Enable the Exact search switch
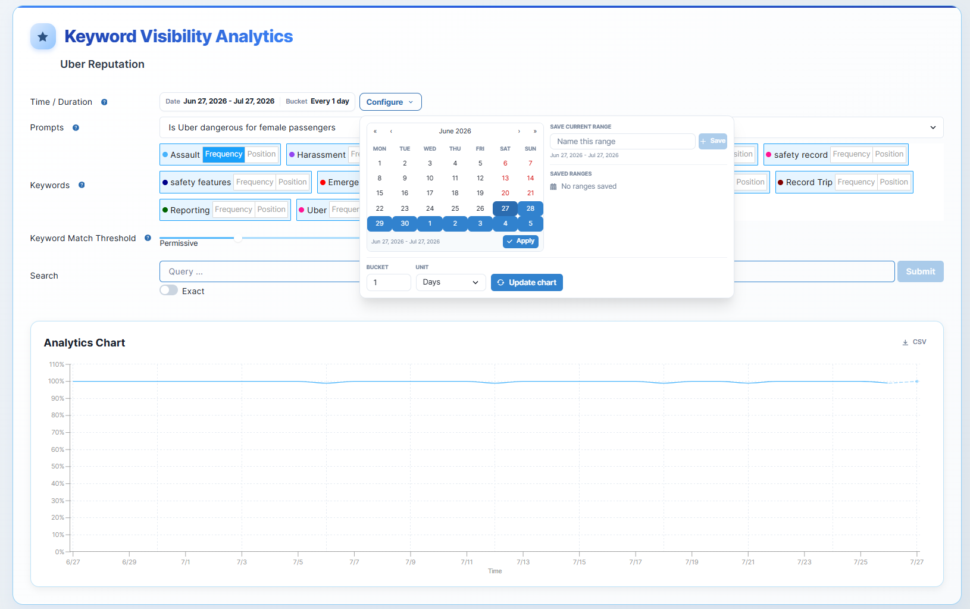 169,291
